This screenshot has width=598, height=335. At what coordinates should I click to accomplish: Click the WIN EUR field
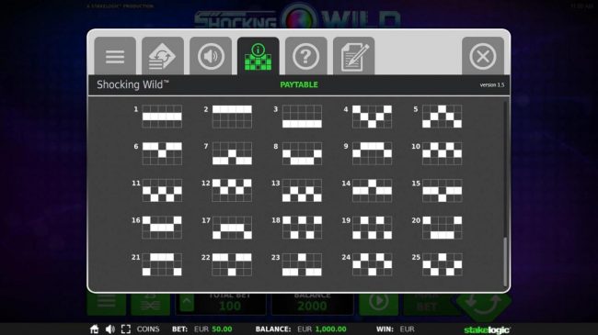point(395,329)
